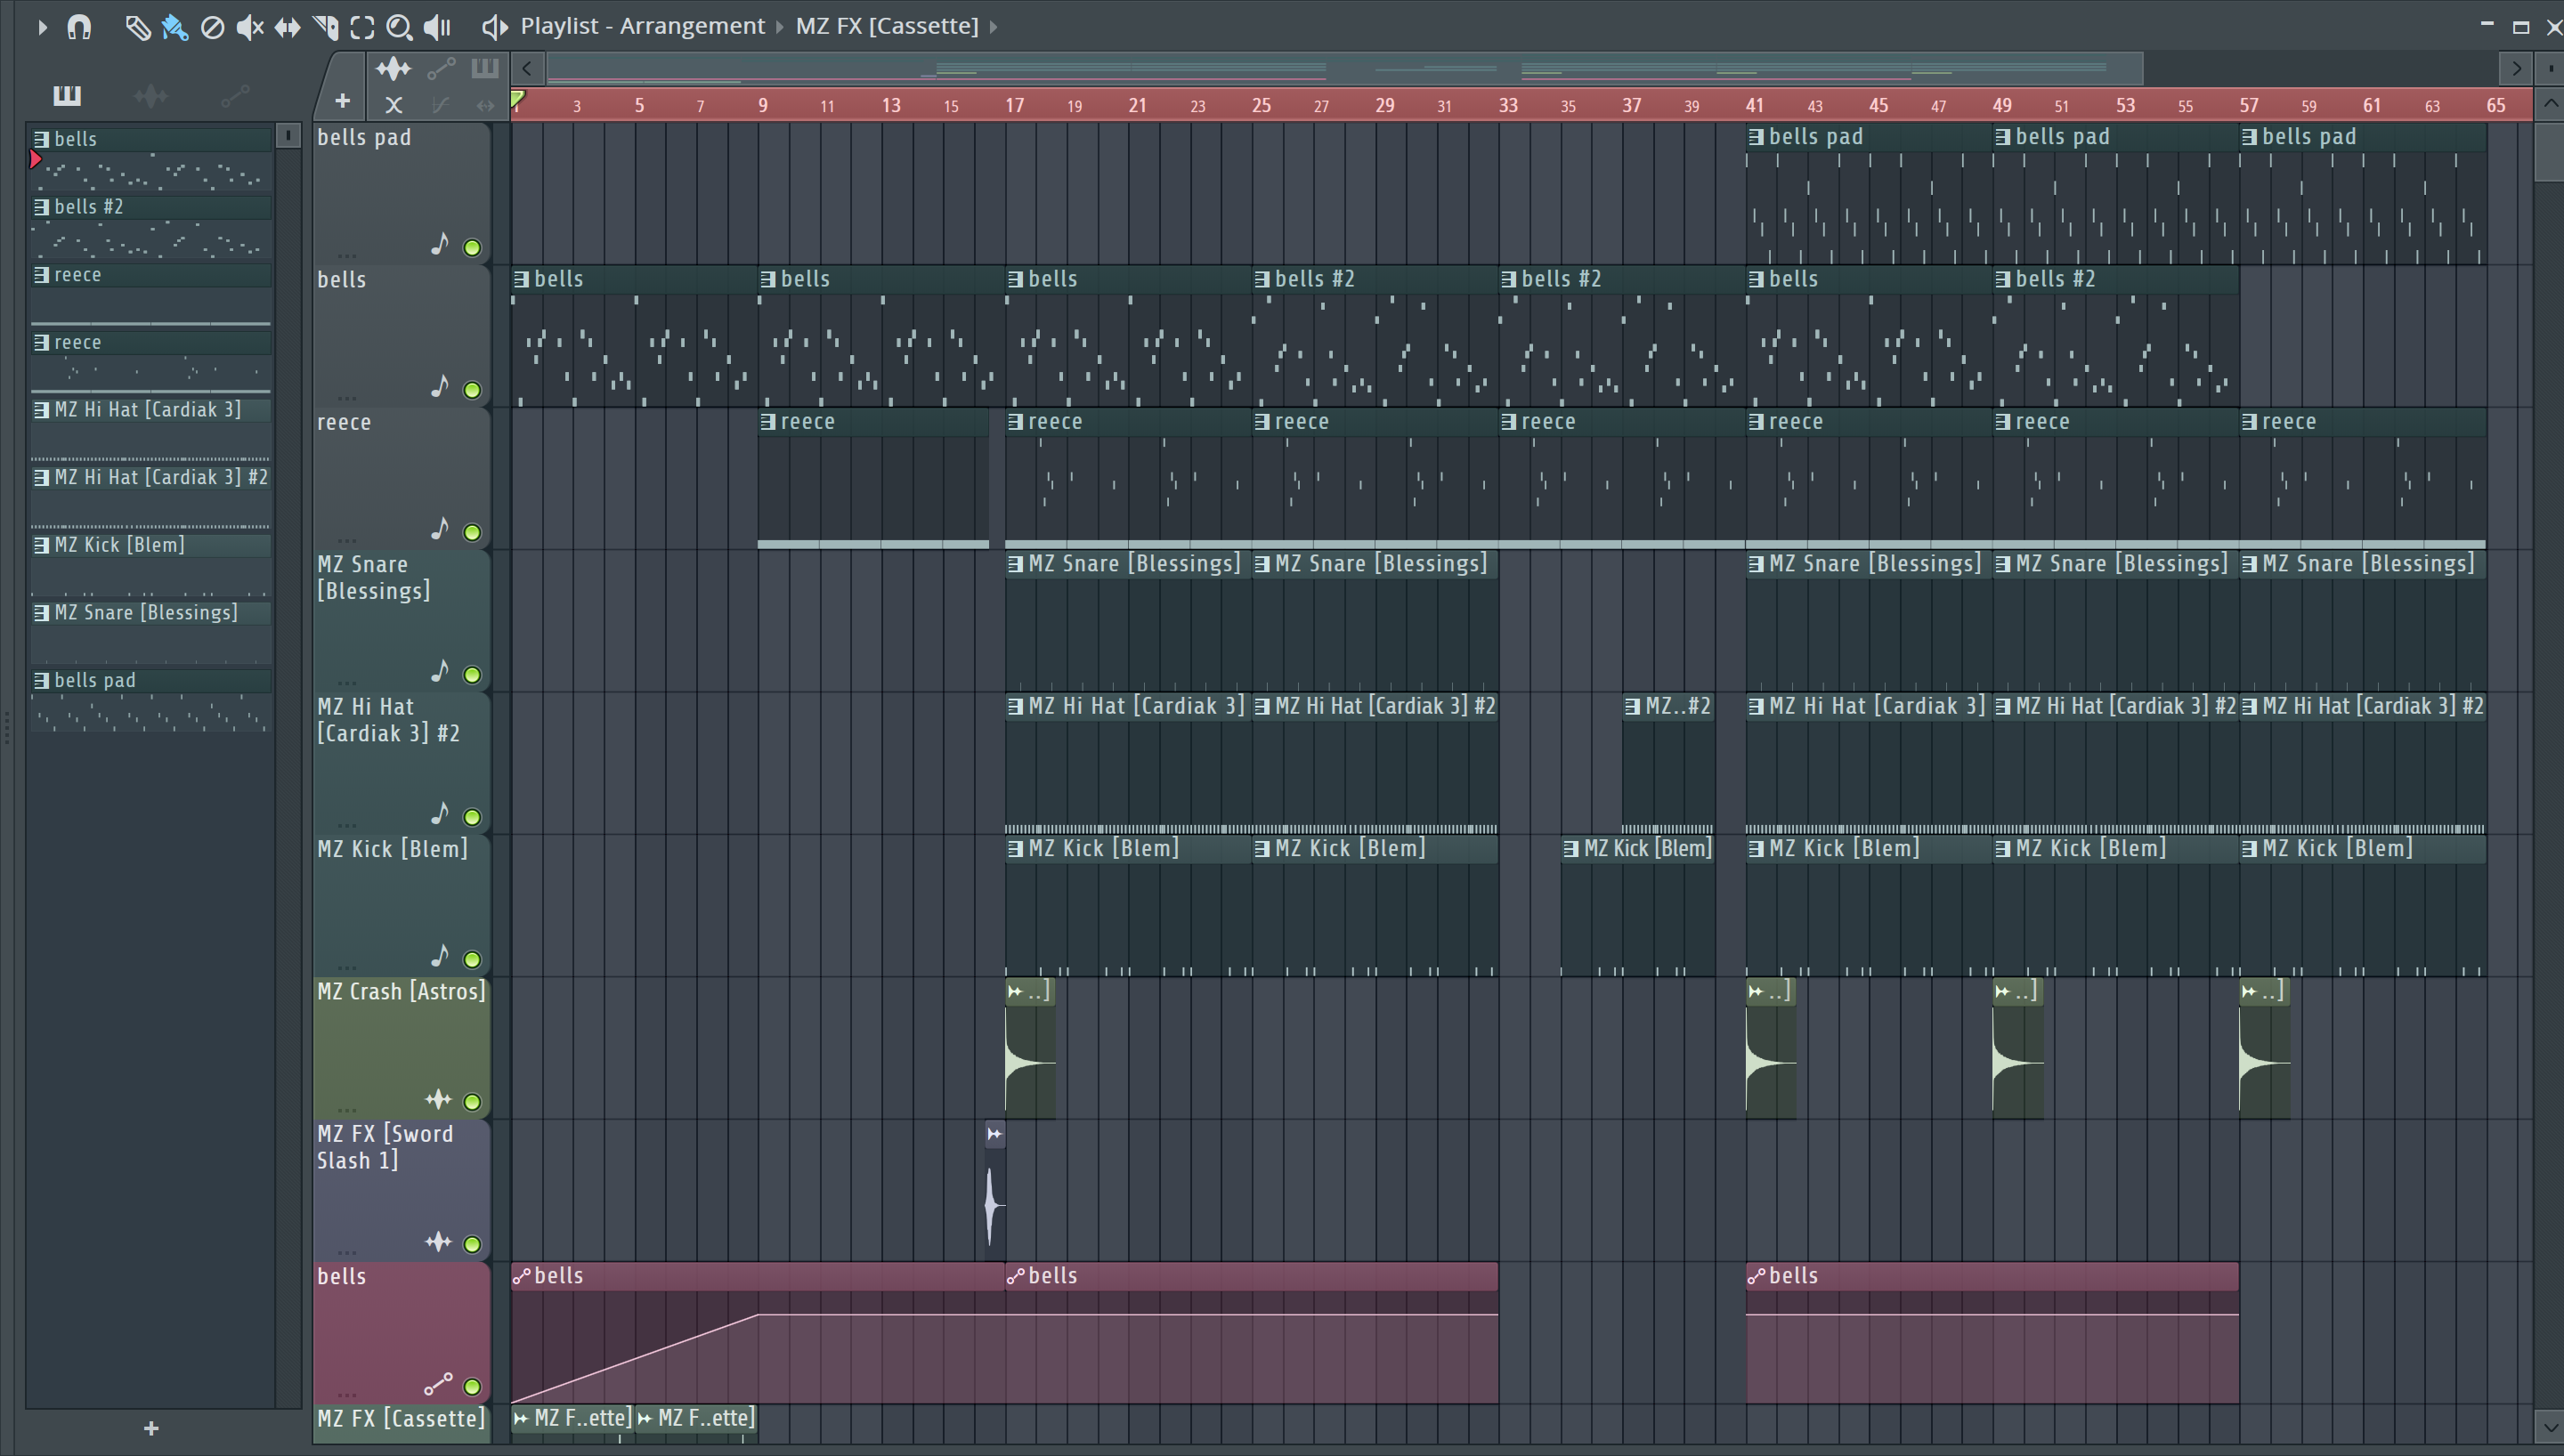Screen dimensions: 2564x1456
Task: Open menu of MZ Kick [Blem] clip at bar 35
Action: click(1571, 849)
